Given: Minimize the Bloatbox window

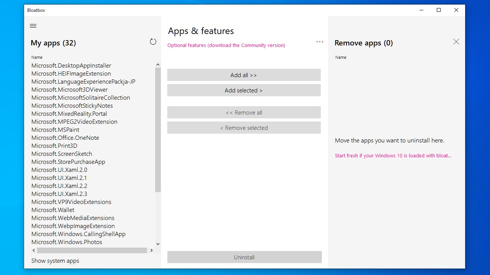Looking at the screenshot, I should [x=421, y=10].
